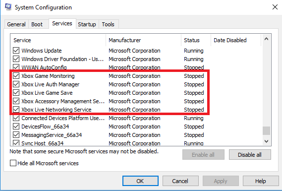Screen dimensions: 282x191
Task: Uncheck Xbox Accessory Management Service
Action: [16, 101]
